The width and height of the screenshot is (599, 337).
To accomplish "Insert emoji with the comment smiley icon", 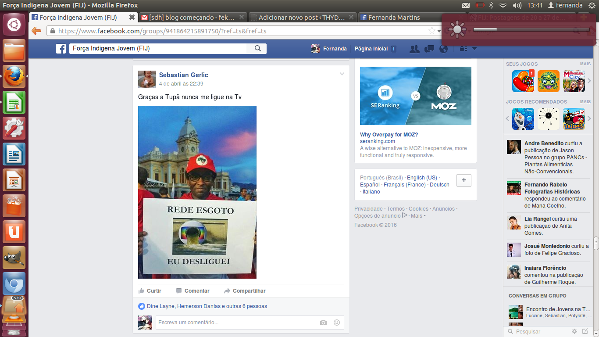I will point(337,323).
